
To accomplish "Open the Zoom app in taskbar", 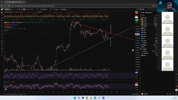I will (103, 98).
